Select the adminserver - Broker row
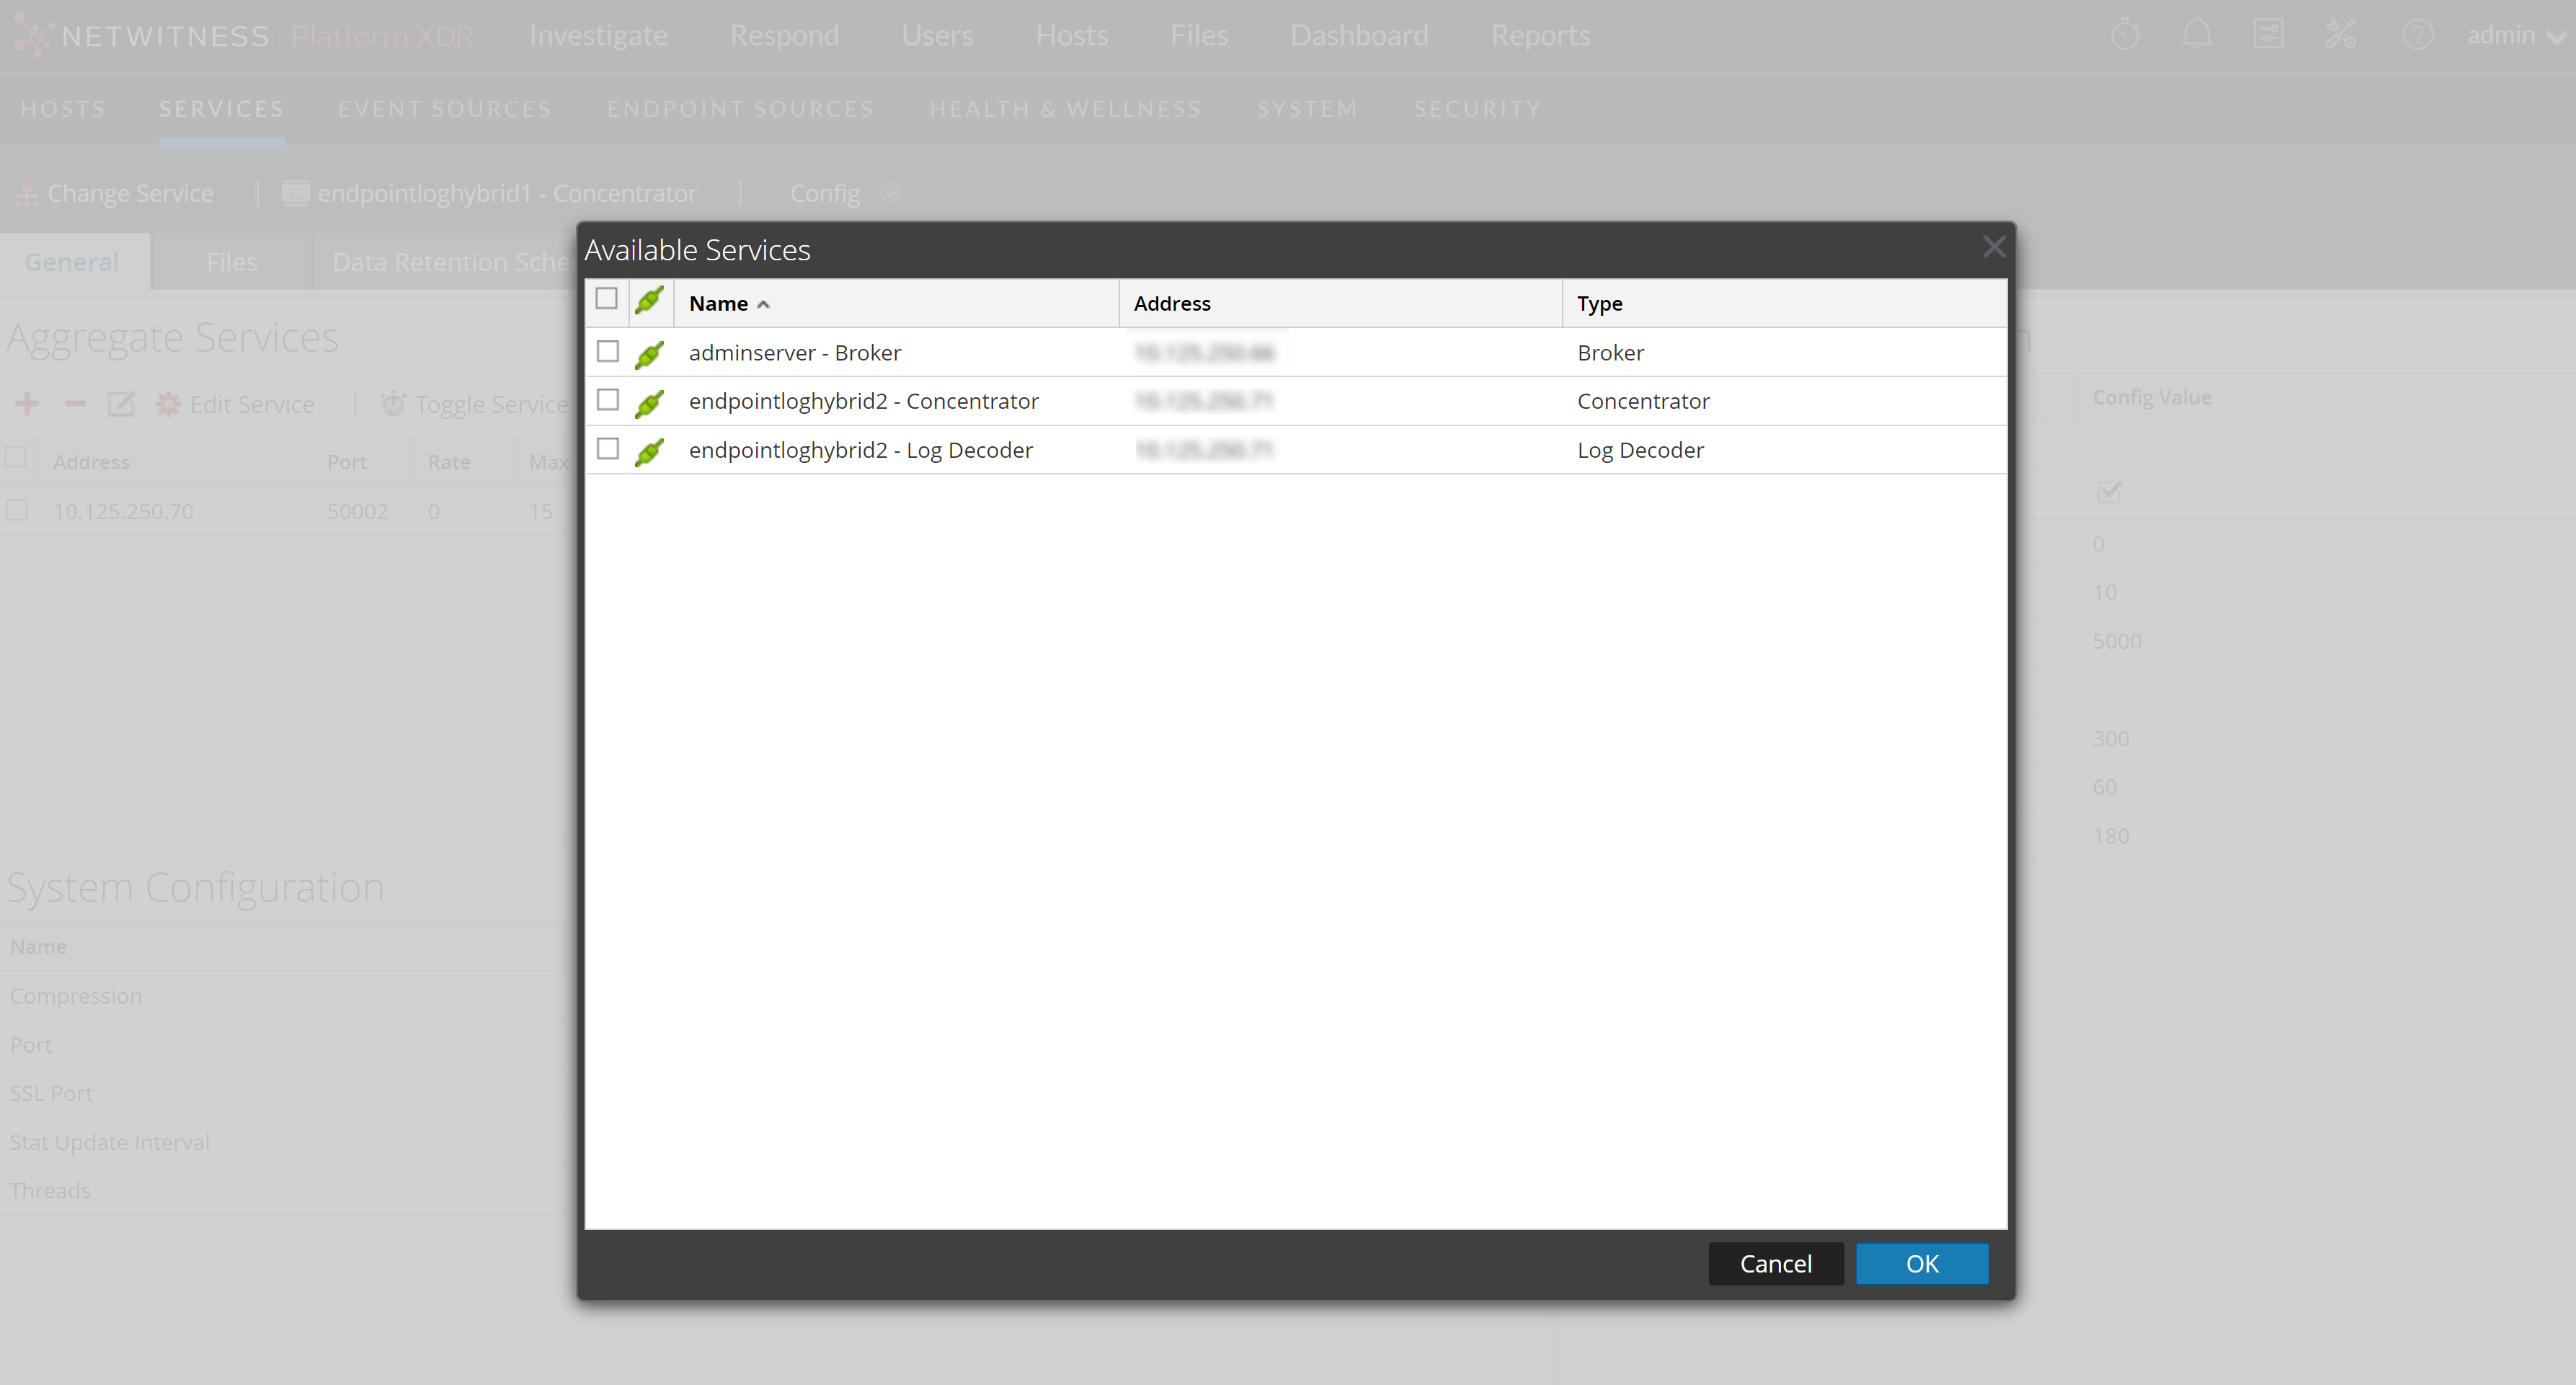Screen dimensions: 2576x1385 point(794,352)
